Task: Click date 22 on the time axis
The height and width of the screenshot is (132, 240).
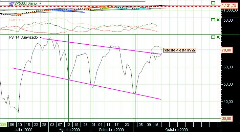Action: point(36,125)
